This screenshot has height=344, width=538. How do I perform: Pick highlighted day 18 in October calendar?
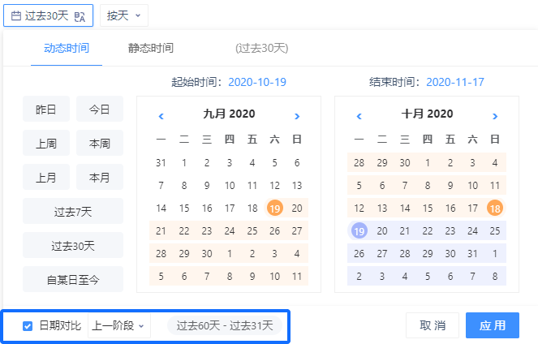click(x=495, y=209)
